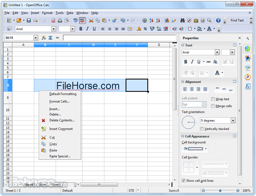Click the formula input line
The width and height of the screenshot is (256, 196).
pyautogui.click(x=119, y=38)
